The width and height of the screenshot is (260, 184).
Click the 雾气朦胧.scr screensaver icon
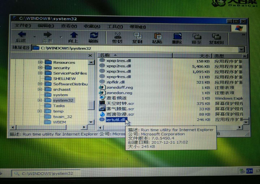[102, 109]
